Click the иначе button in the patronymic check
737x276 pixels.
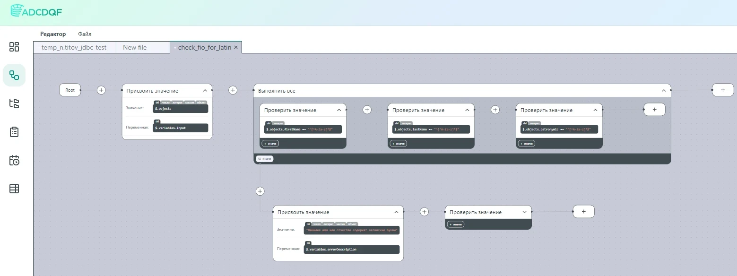tap(526, 144)
